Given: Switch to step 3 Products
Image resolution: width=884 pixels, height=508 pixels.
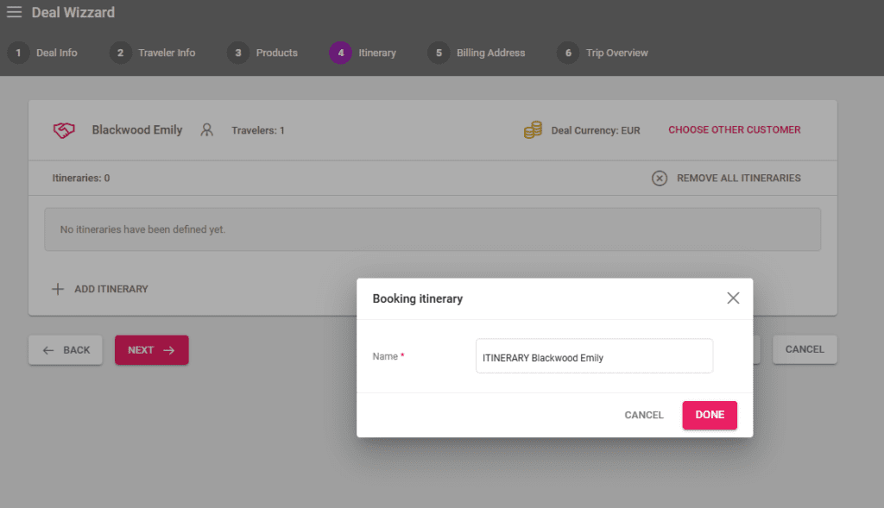Looking at the screenshot, I should (x=262, y=53).
